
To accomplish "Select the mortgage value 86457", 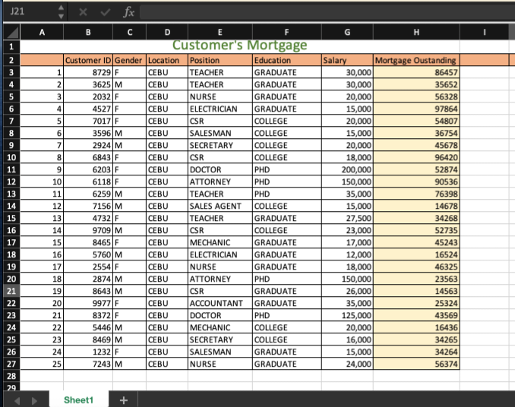I will pos(416,73).
